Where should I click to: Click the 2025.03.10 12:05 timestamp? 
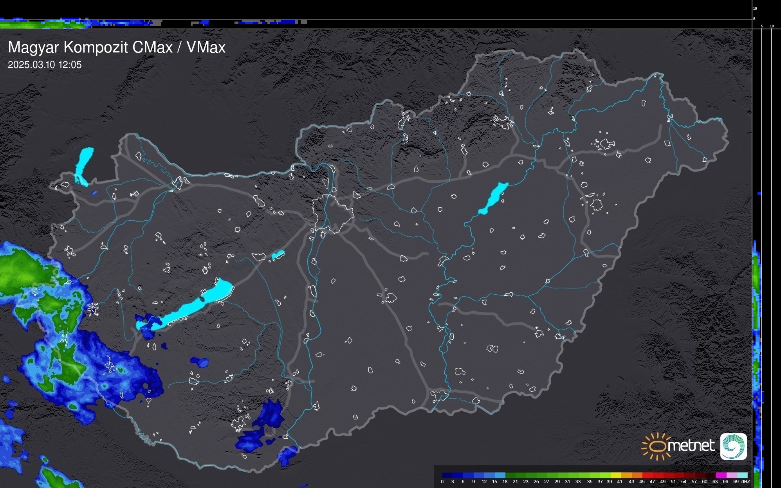click(45, 65)
